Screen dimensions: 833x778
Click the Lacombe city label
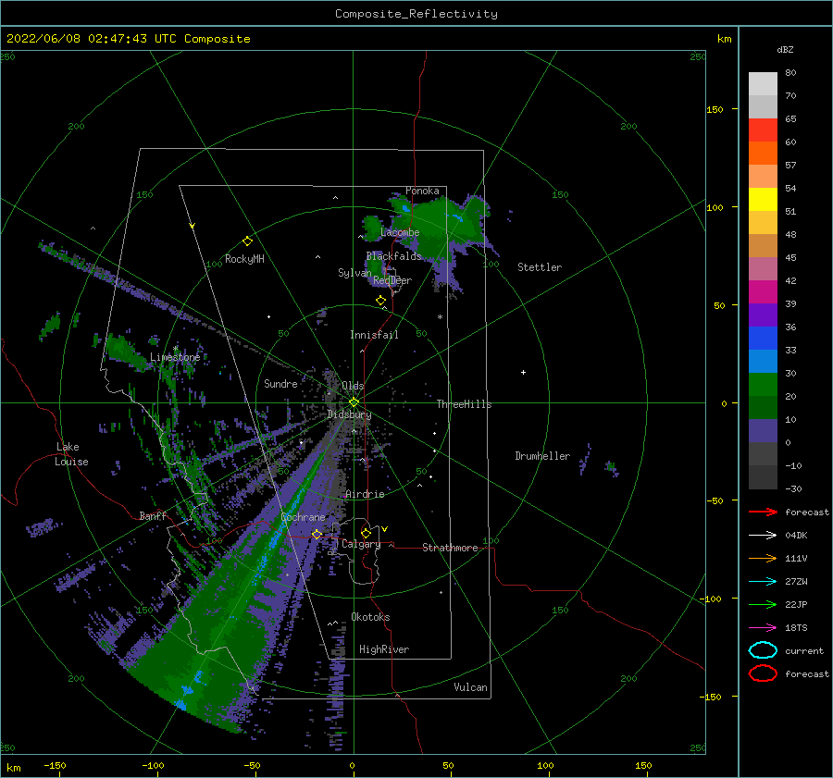(400, 232)
